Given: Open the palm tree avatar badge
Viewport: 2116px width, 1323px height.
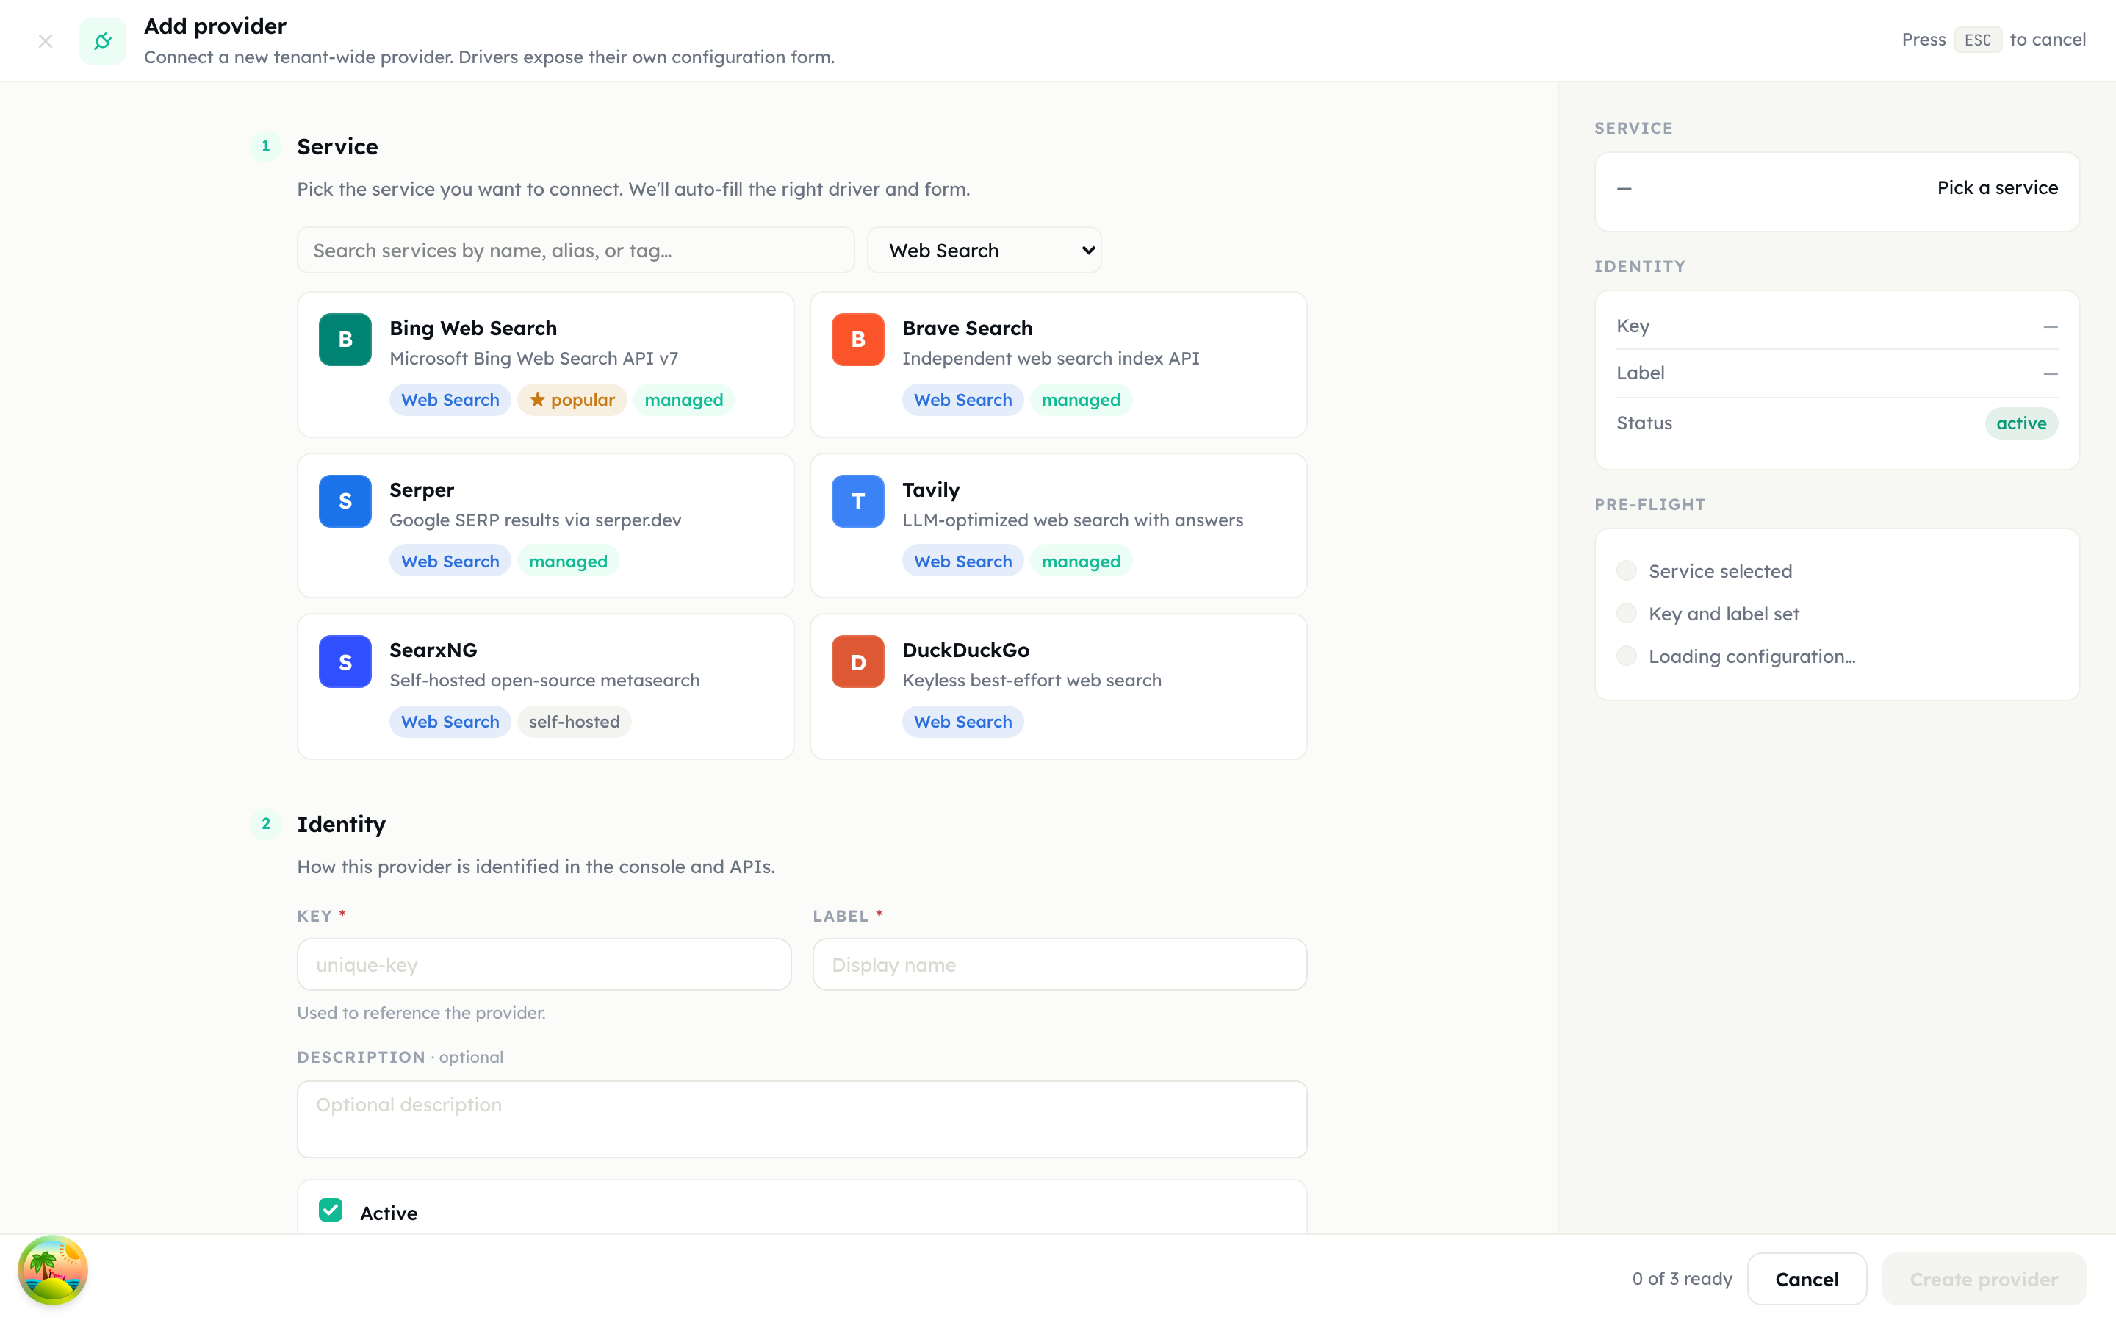Looking at the screenshot, I should [52, 1269].
